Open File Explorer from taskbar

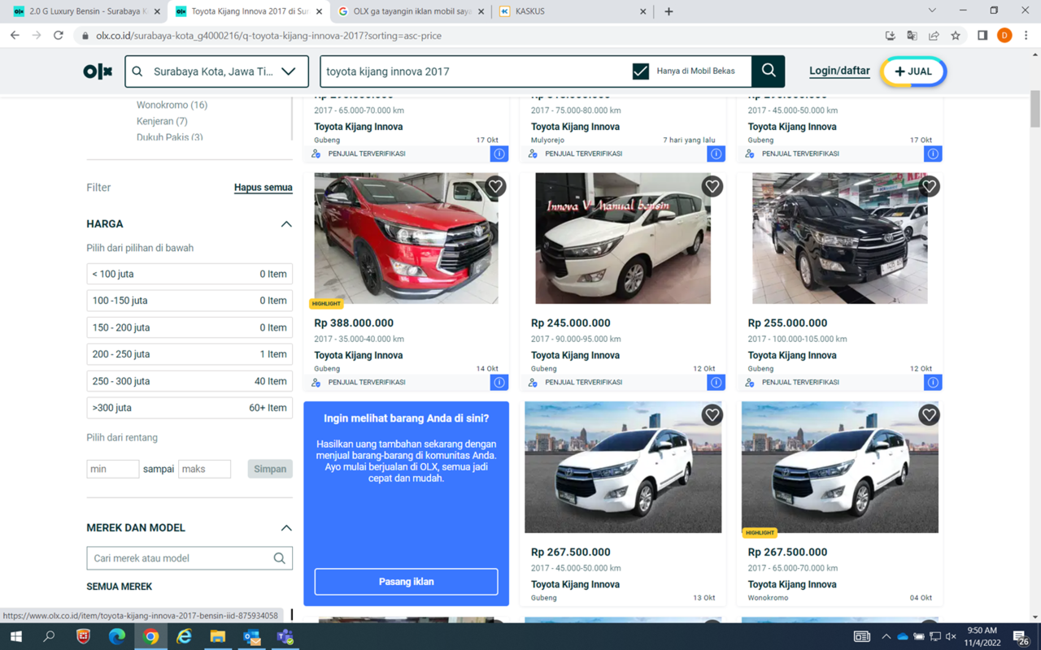click(218, 637)
